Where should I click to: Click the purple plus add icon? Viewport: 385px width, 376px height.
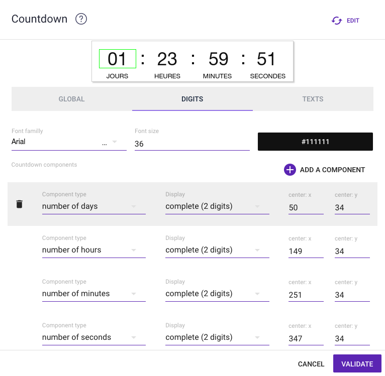(x=290, y=170)
